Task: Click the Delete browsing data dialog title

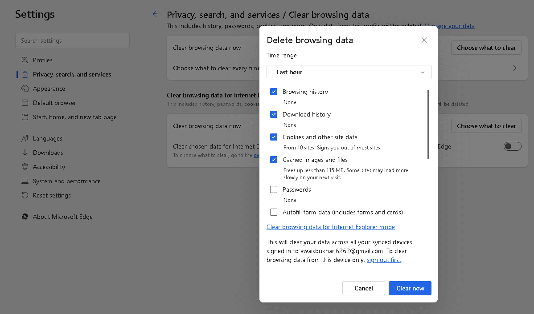Action: 310,40
